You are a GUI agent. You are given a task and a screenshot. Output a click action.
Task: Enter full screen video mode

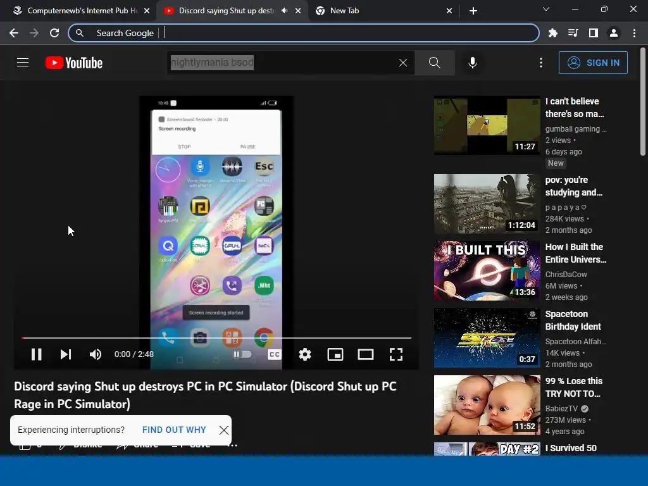tap(396, 354)
